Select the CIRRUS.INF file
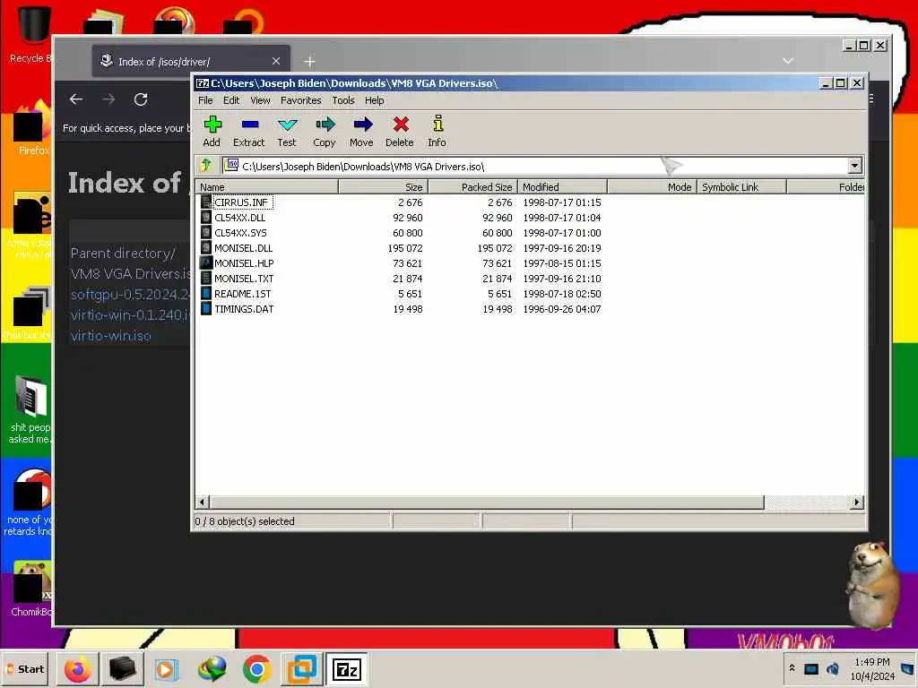This screenshot has width=918, height=688. tap(240, 202)
